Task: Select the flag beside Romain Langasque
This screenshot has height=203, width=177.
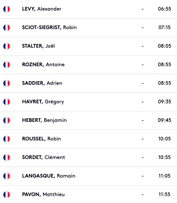Action: [7, 176]
